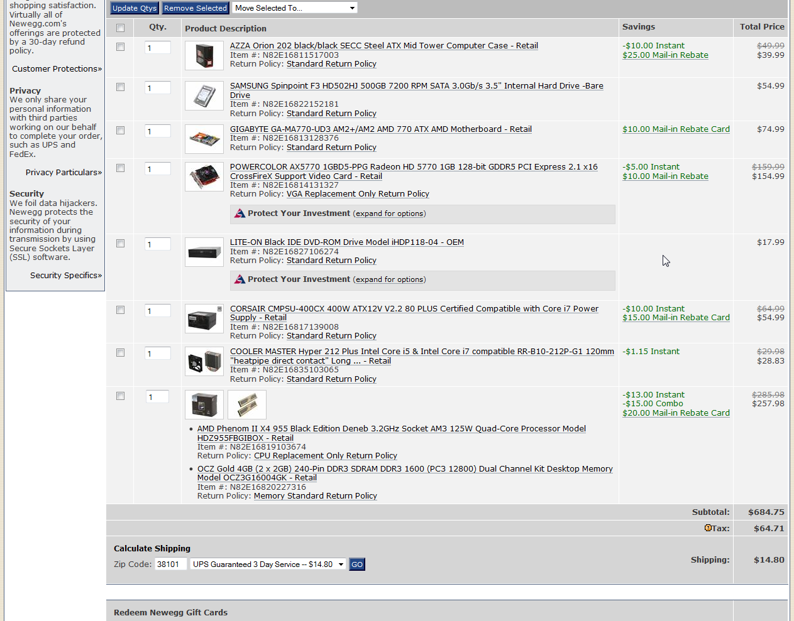
Task: Expand Protect Your Investment for the video card
Action: 389,214
